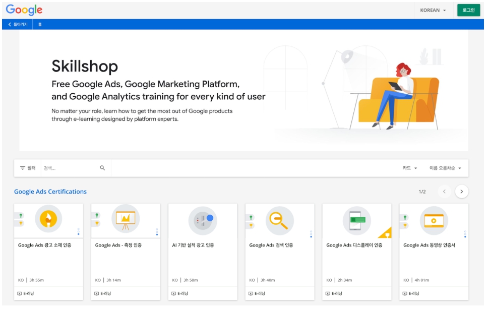
Task: Click more options dots on 동영상 card
Action: (465, 234)
